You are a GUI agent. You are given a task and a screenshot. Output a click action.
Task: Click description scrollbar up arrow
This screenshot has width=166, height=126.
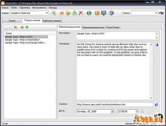tap(151, 44)
